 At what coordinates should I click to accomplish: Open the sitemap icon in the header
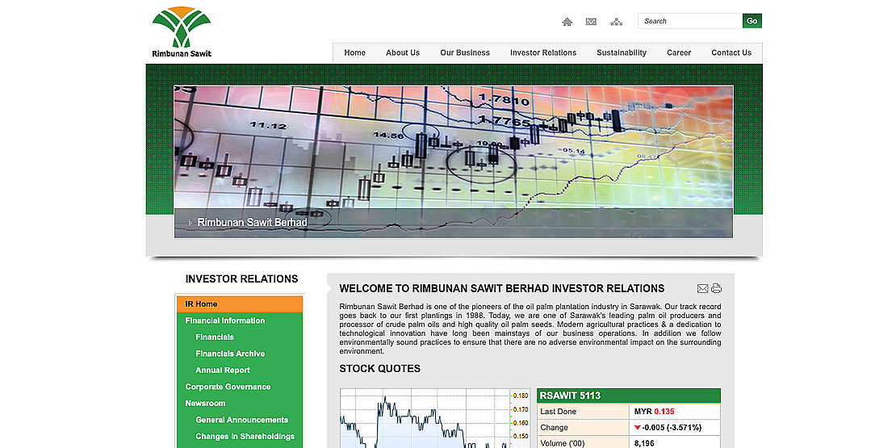[616, 22]
